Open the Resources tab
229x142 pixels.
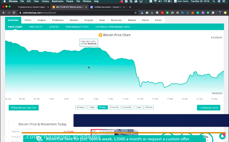pos(116,20)
